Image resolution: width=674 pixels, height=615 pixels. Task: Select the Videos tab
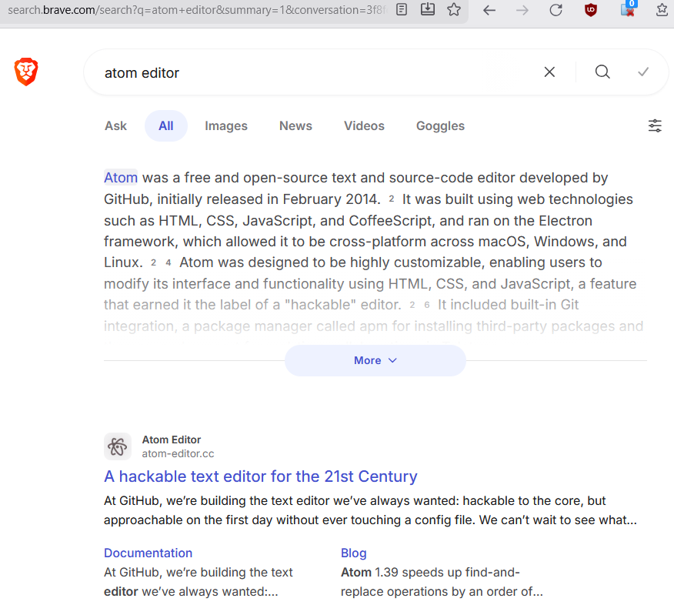pos(364,126)
